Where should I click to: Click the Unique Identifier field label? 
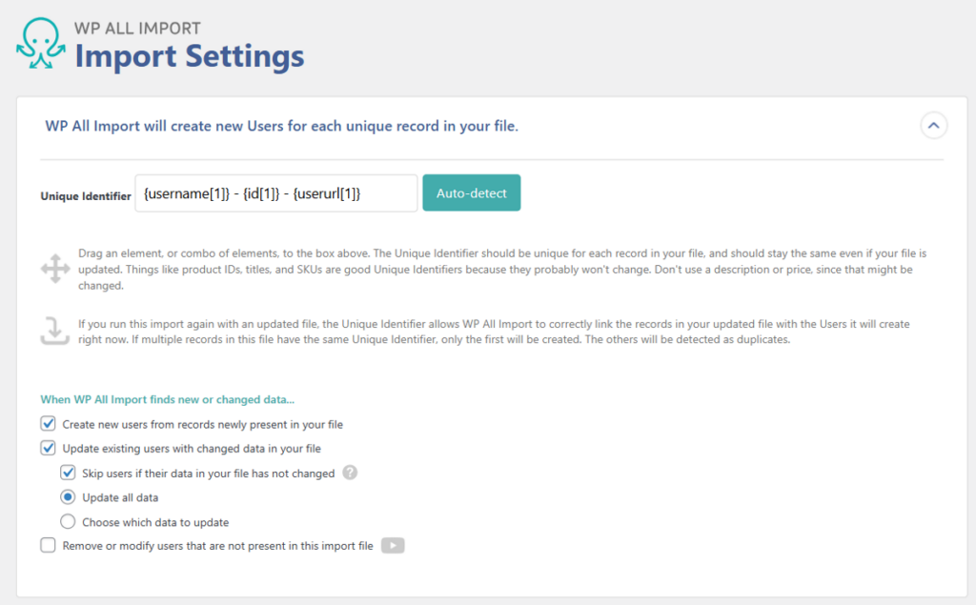pyautogui.click(x=84, y=194)
